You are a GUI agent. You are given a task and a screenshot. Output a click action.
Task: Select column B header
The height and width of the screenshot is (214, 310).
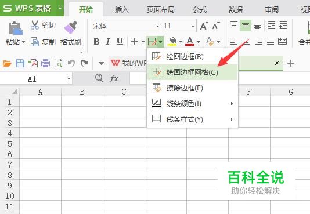pyautogui.click(x=82, y=92)
